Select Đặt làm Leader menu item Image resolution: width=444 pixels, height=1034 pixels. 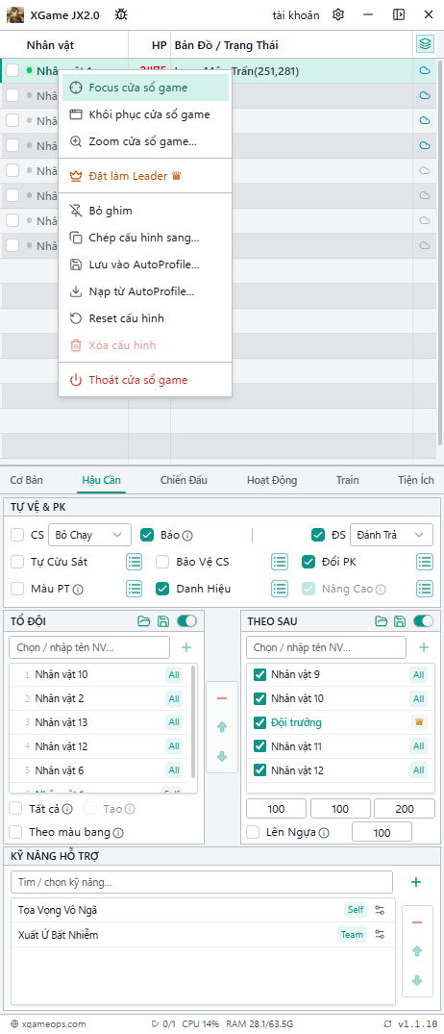click(x=145, y=176)
